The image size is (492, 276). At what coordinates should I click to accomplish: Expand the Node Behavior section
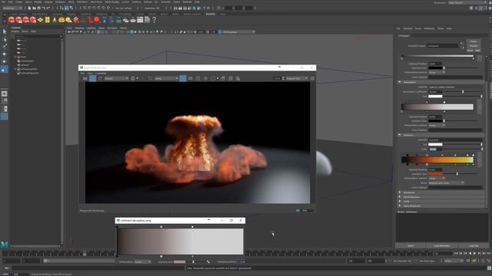[x=400, y=197]
